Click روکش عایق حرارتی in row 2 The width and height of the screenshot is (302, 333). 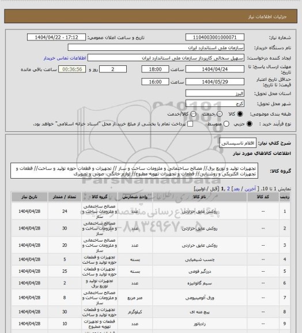(x=199, y=228)
